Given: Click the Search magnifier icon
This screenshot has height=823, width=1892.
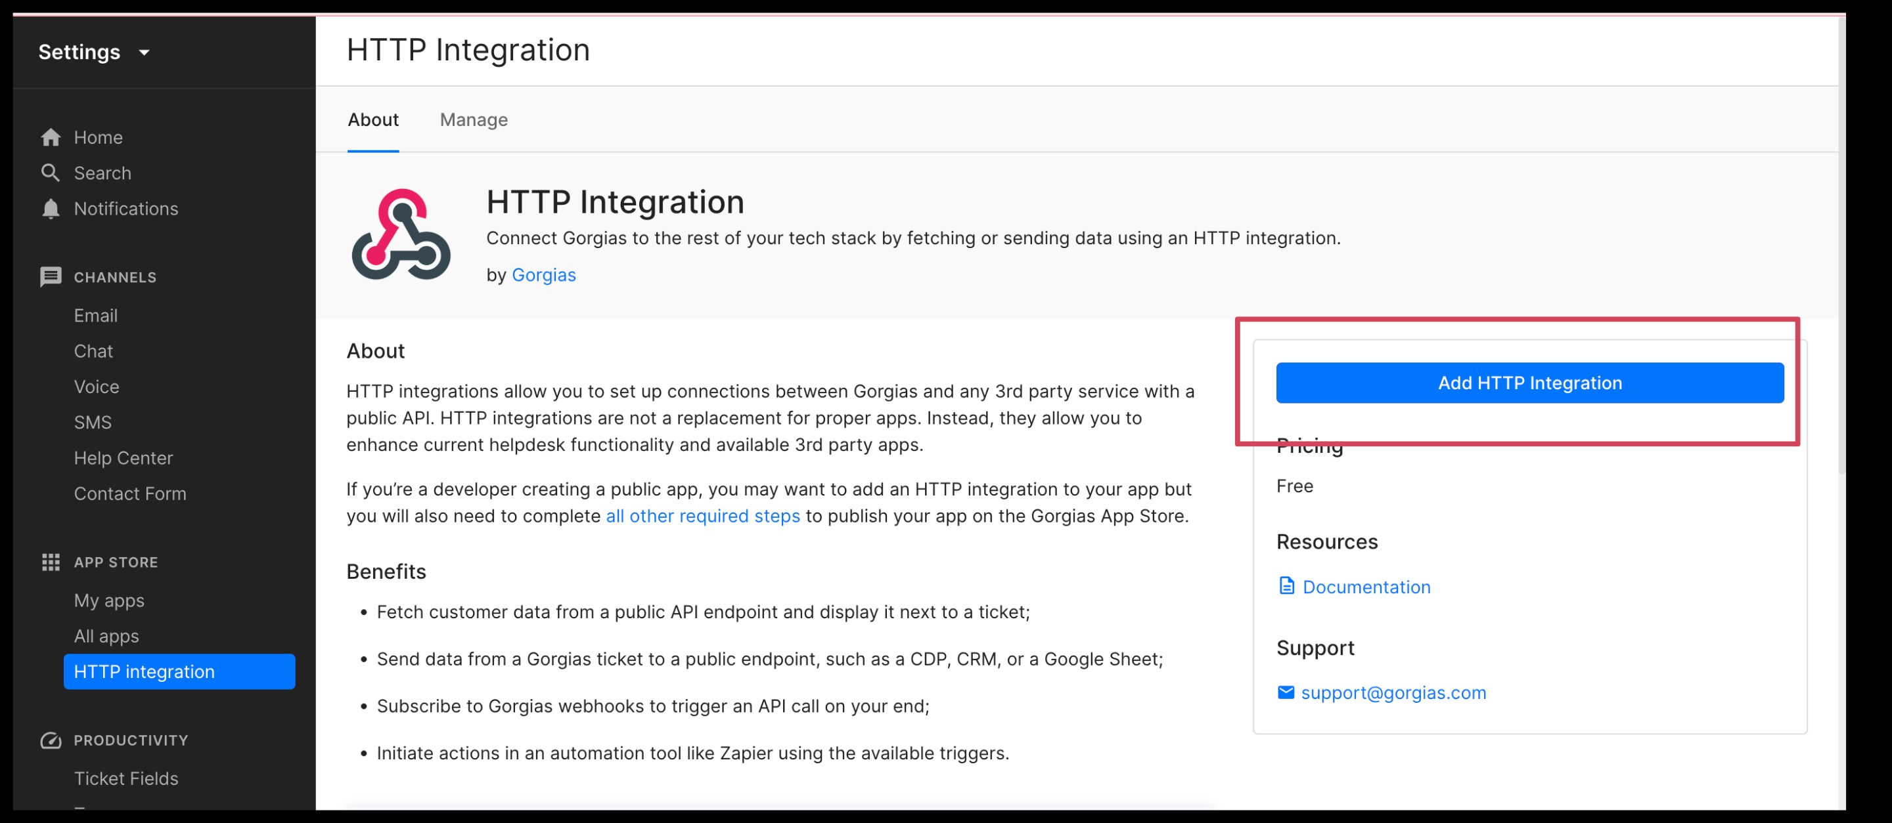Looking at the screenshot, I should (x=50, y=173).
